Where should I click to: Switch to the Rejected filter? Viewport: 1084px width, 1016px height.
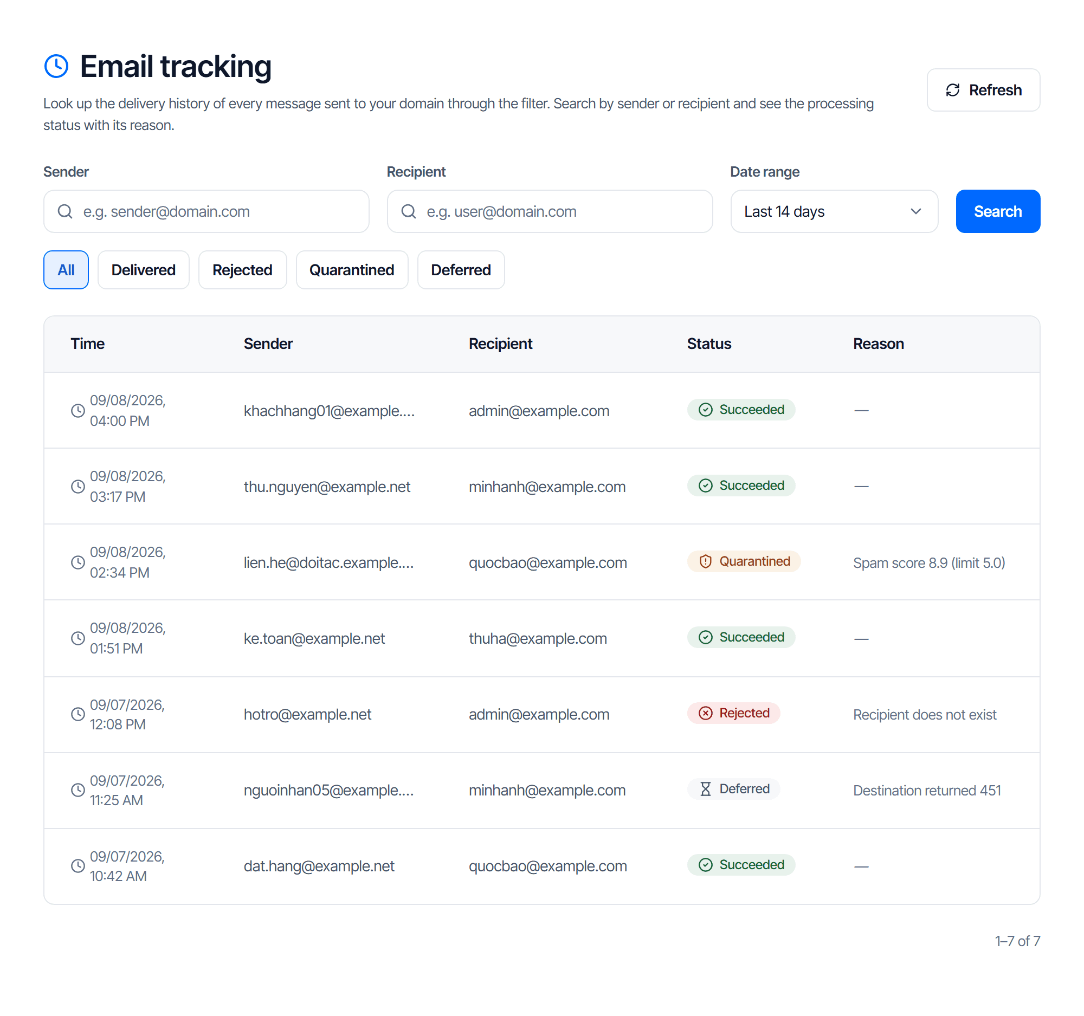pos(243,270)
